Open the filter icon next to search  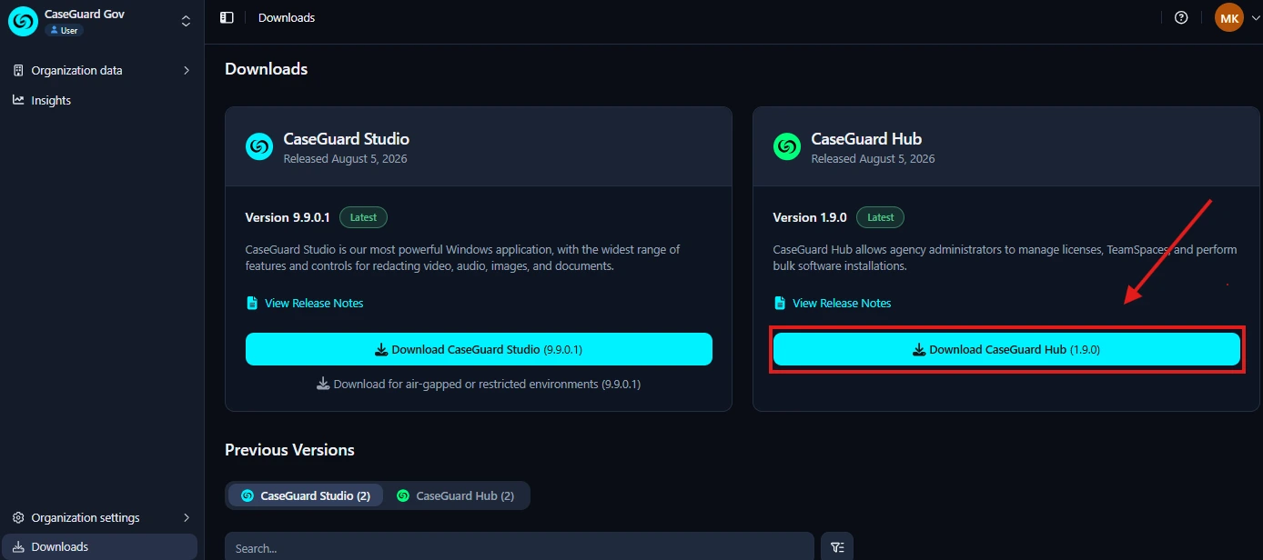point(837,546)
